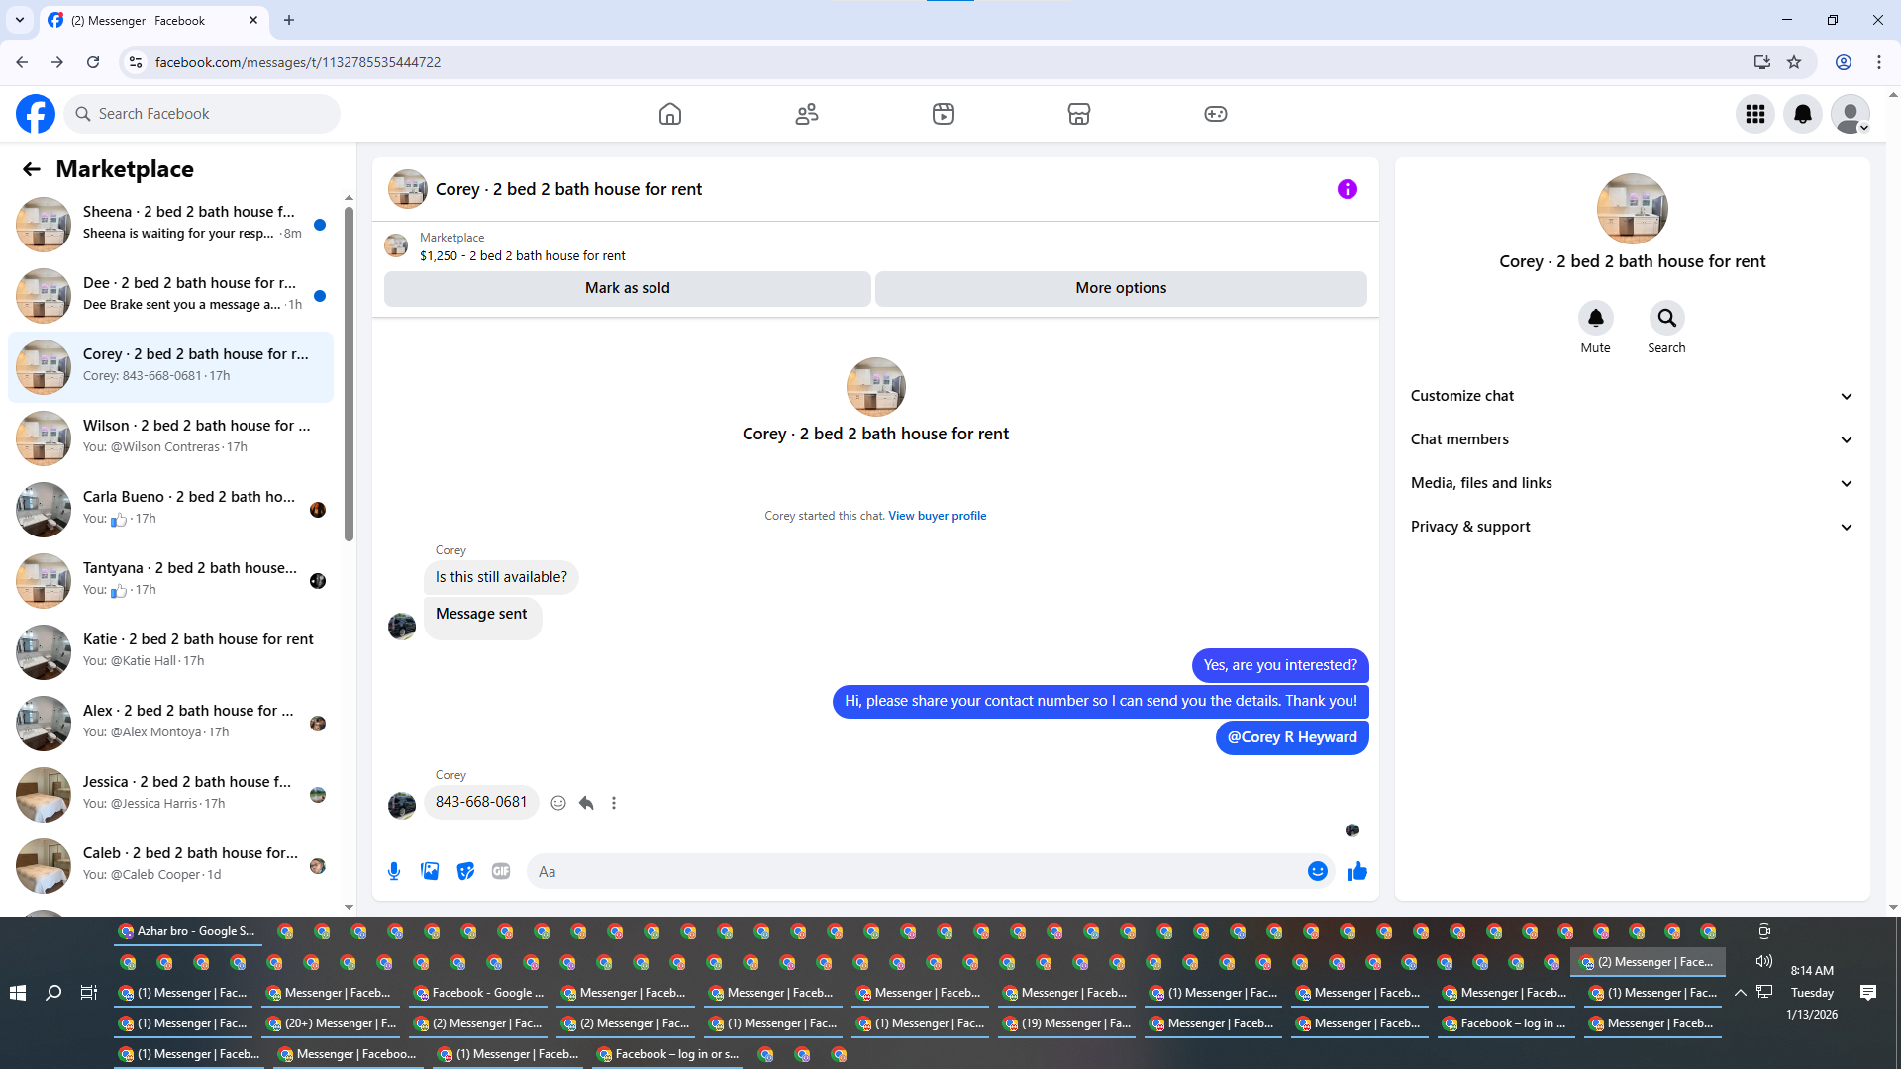
Task: Expand Media, files and links
Action: tap(1631, 483)
